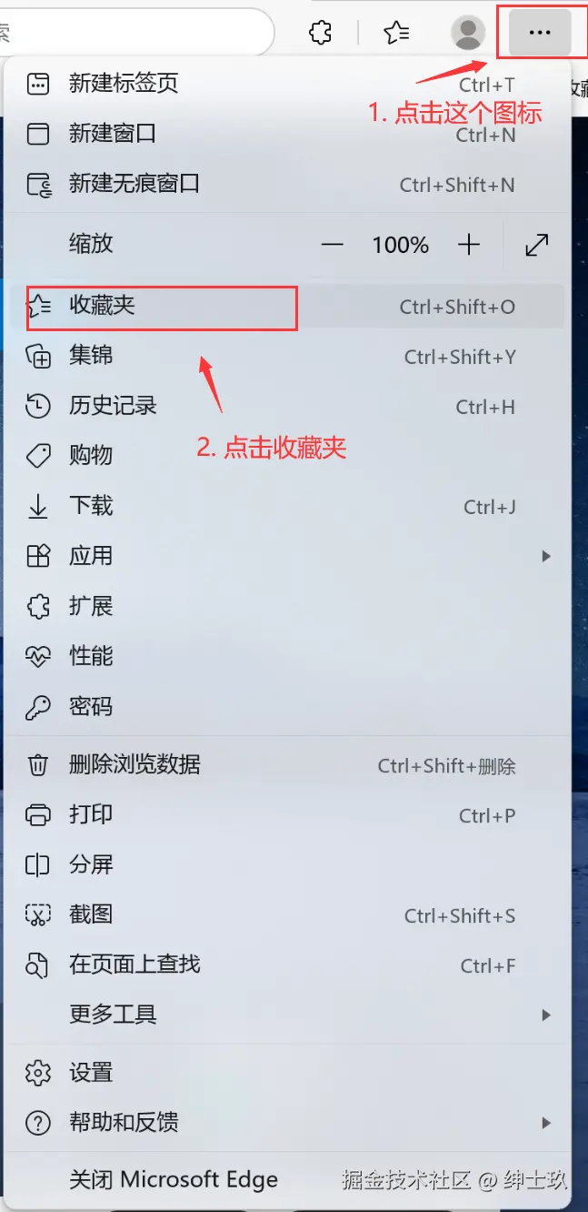Select 收藏夹 (Favorites) menu item

286,307
